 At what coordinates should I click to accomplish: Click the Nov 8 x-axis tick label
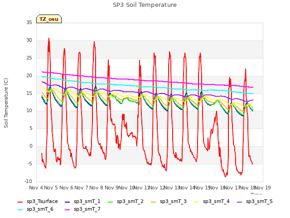click(x=97, y=188)
